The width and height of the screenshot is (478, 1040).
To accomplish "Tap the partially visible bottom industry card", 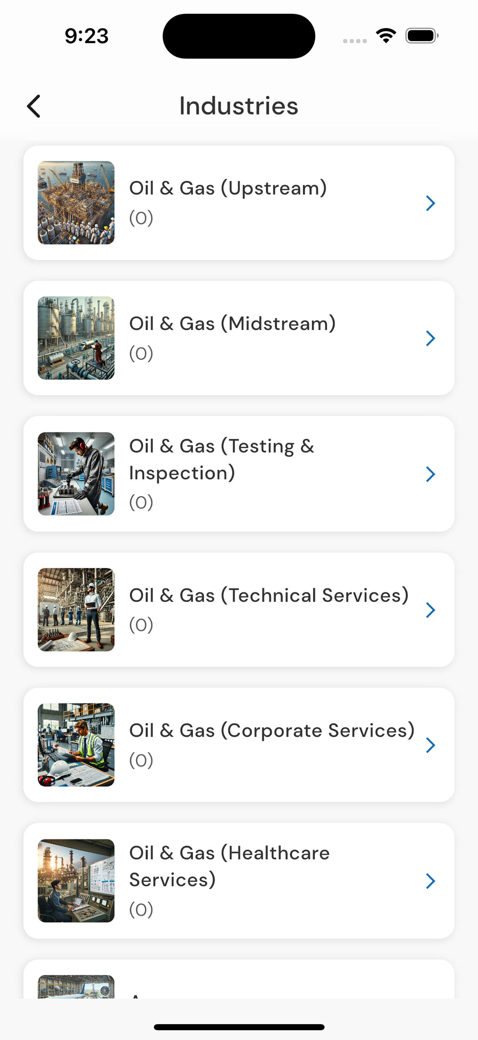I will coord(239,979).
